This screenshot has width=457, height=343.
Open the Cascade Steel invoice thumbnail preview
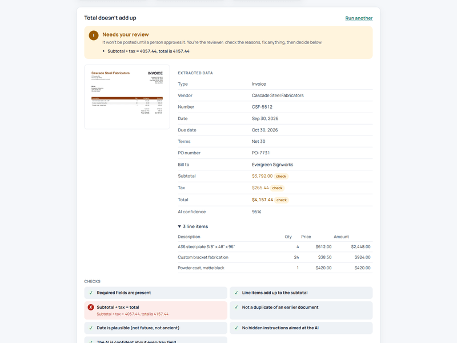click(127, 97)
